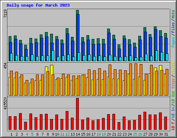Click the 'kB F' legend label

click(173, 126)
